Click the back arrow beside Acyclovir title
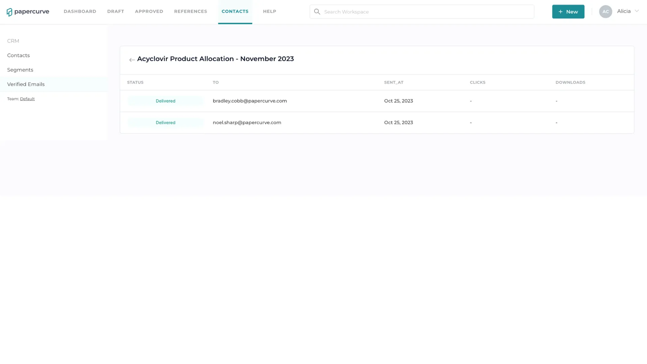The width and height of the screenshot is (647, 364). point(132,60)
